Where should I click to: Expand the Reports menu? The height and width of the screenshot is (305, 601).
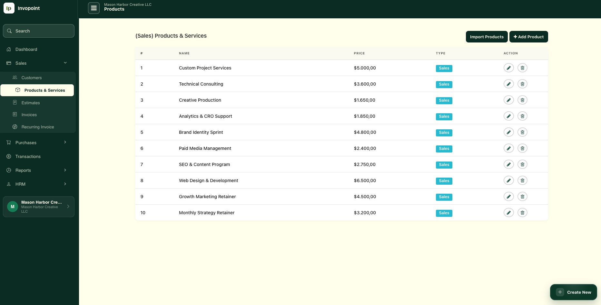(65, 170)
